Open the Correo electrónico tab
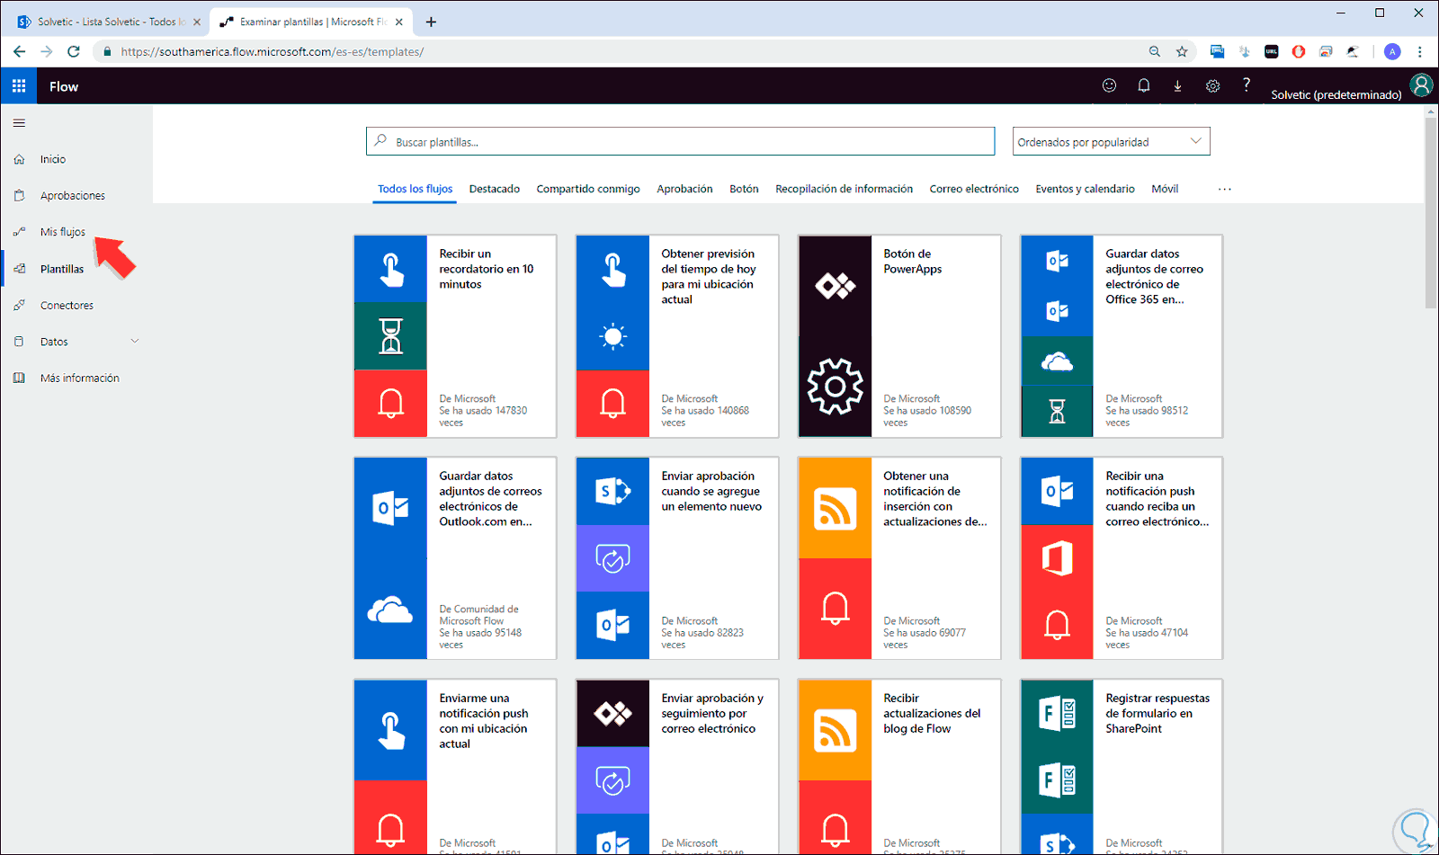The image size is (1439, 855). (x=974, y=189)
